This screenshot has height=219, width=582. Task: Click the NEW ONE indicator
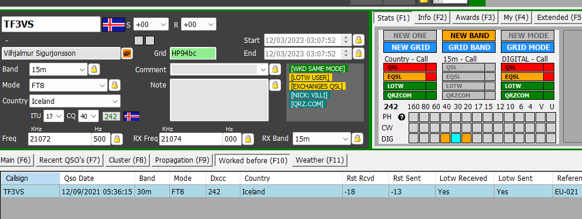tap(410, 36)
